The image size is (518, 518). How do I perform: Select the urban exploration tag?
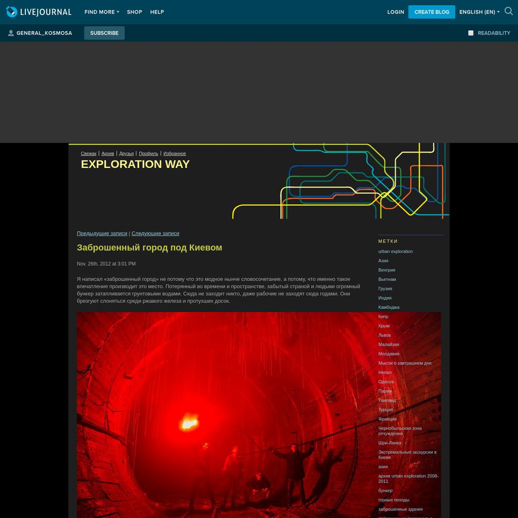395,251
